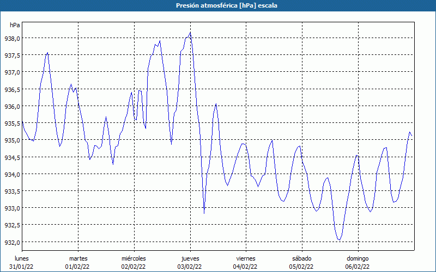
Task: Click the 01/02/22 date label
Action: pos(77,267)
